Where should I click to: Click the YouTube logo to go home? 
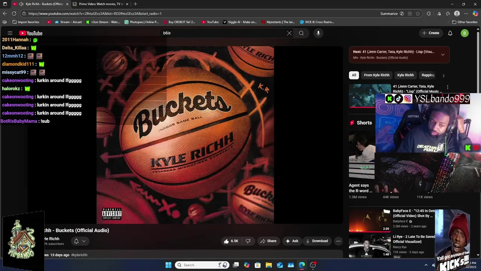pos(31,33)
